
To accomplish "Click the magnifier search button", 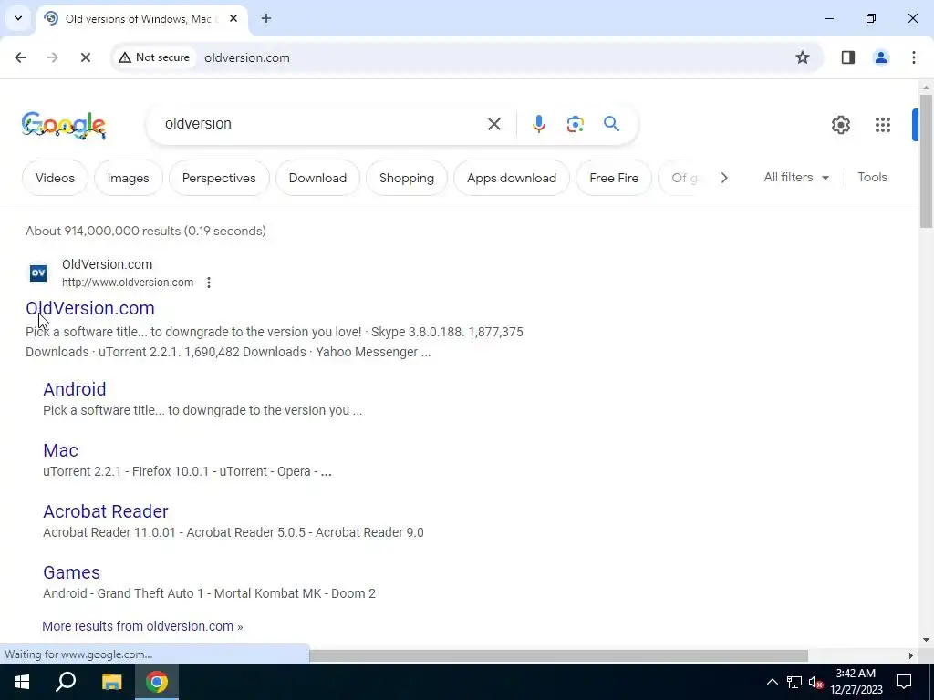I will [x=612, y=124].
